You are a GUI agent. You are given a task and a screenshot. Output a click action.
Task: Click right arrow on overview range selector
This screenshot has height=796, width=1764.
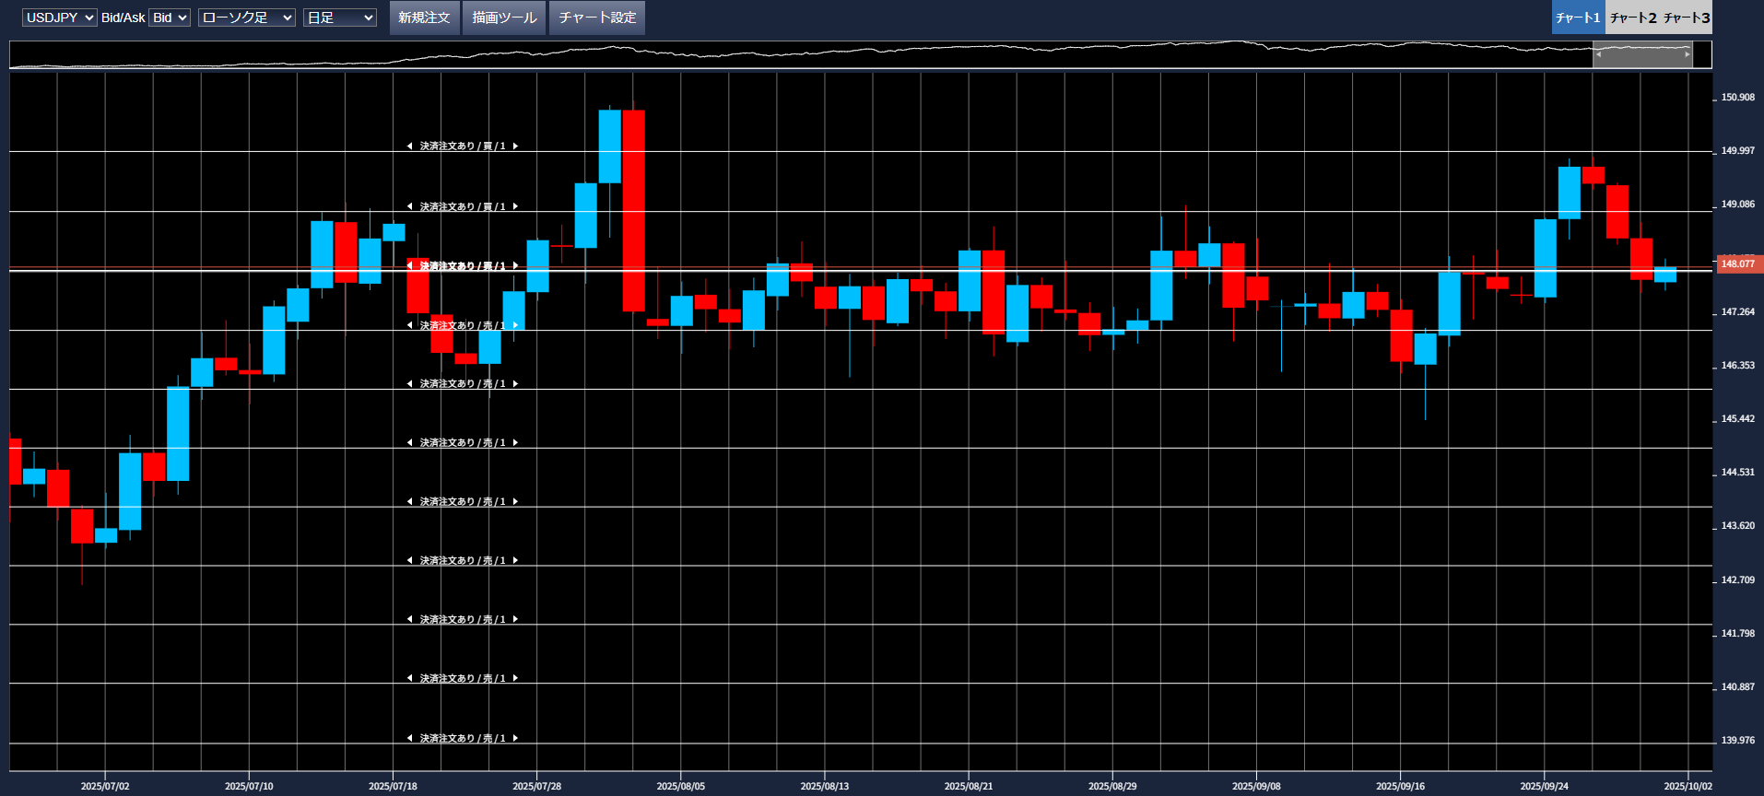click(x=1688, y=54)
